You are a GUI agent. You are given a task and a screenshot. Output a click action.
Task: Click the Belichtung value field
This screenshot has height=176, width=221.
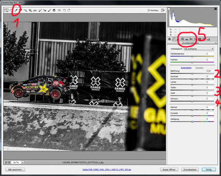click(x=210, y=71)
